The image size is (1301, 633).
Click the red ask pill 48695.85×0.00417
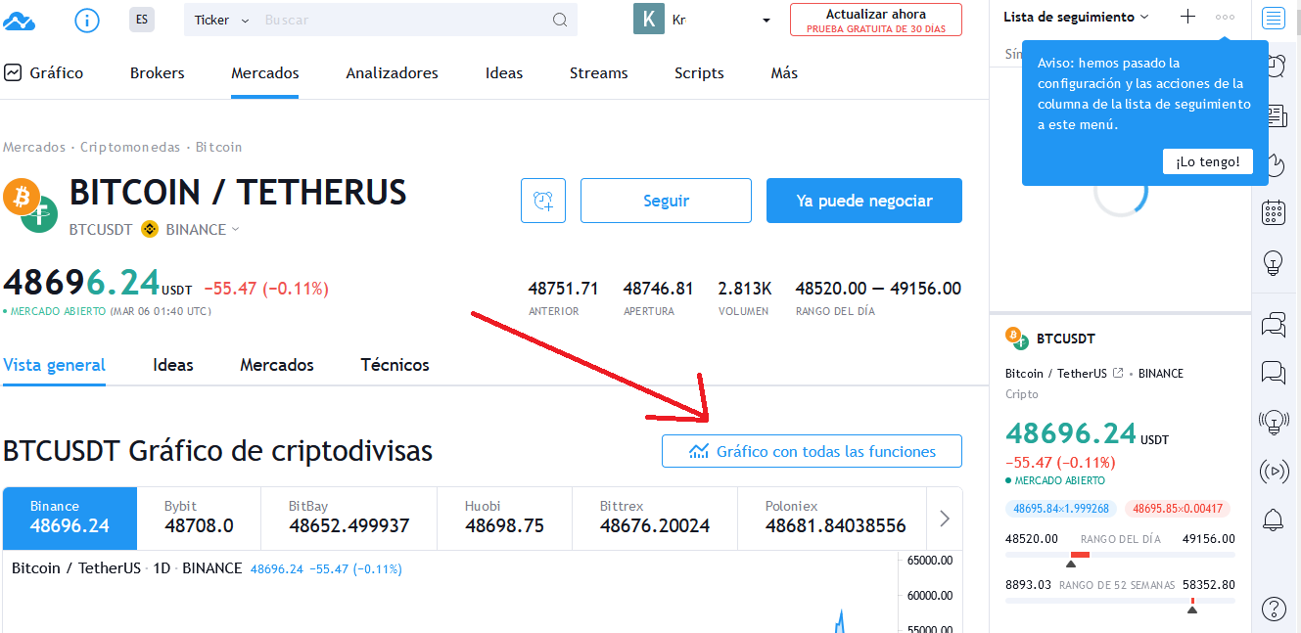pos(1178,509)
